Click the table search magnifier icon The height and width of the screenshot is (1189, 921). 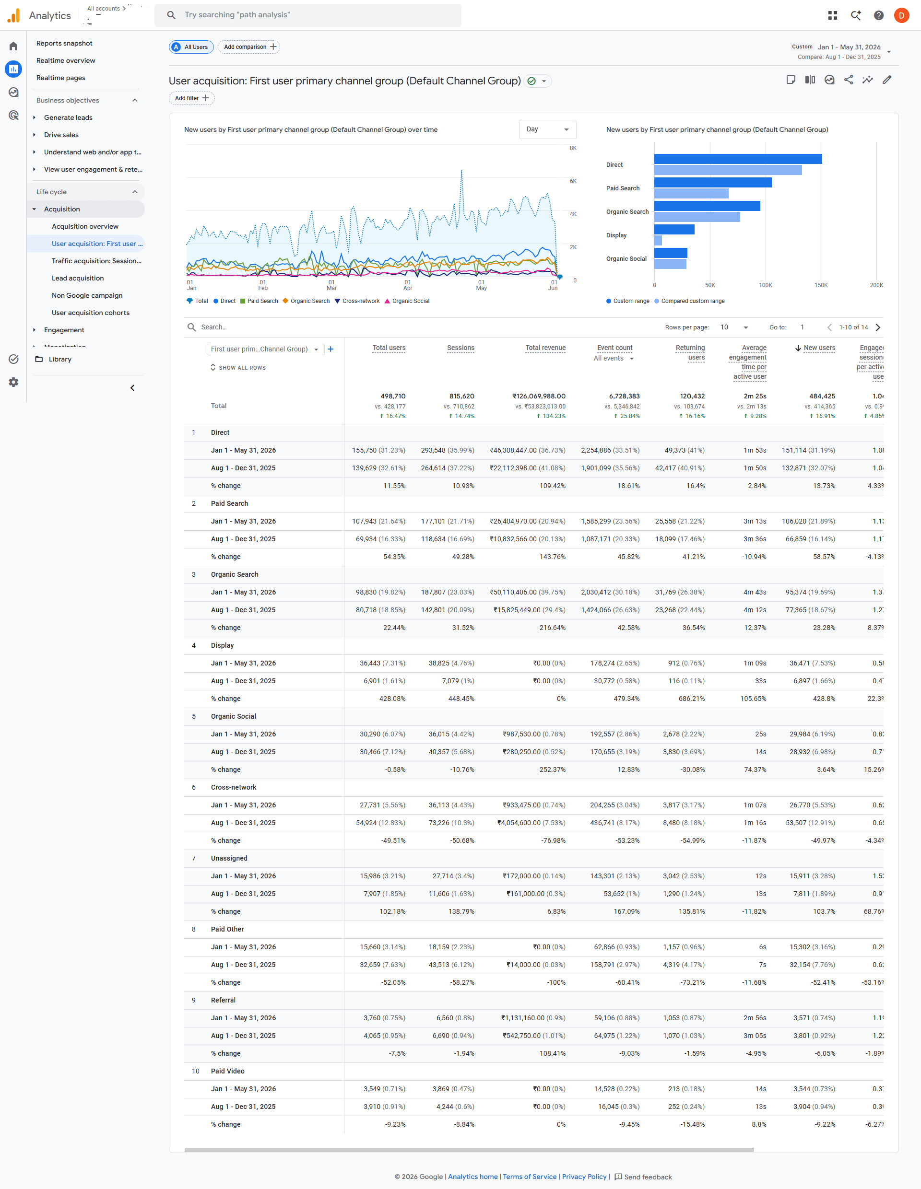click(192, 327)
